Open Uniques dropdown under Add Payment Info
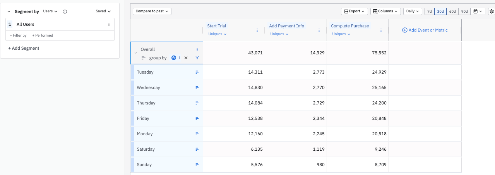The image size is (495, 175). pos(279,34)
